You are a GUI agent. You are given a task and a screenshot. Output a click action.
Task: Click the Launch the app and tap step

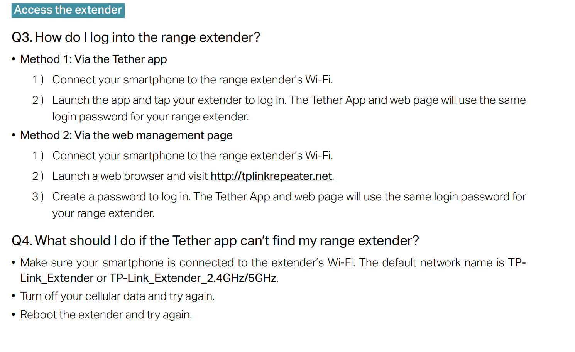[x=289, y=108]
